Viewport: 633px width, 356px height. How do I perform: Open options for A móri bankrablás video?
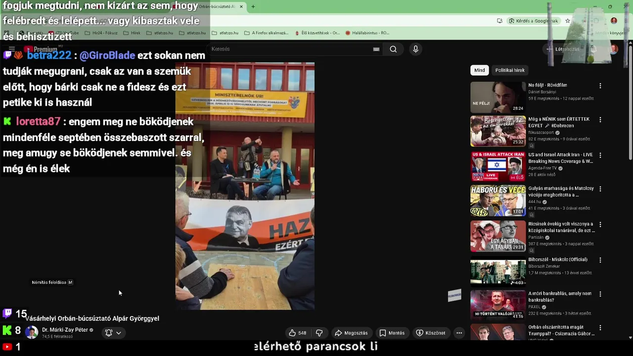pos(600,294)
